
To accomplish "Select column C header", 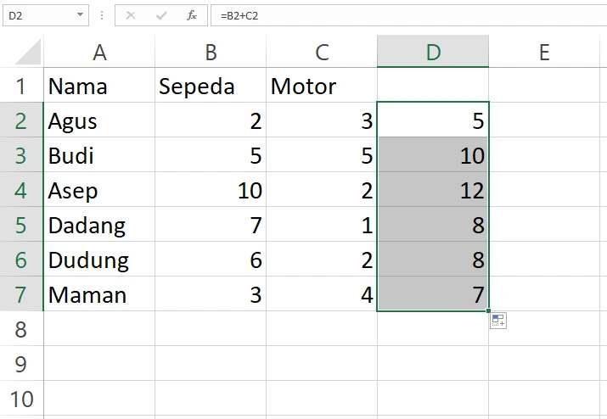I will 322,52.
